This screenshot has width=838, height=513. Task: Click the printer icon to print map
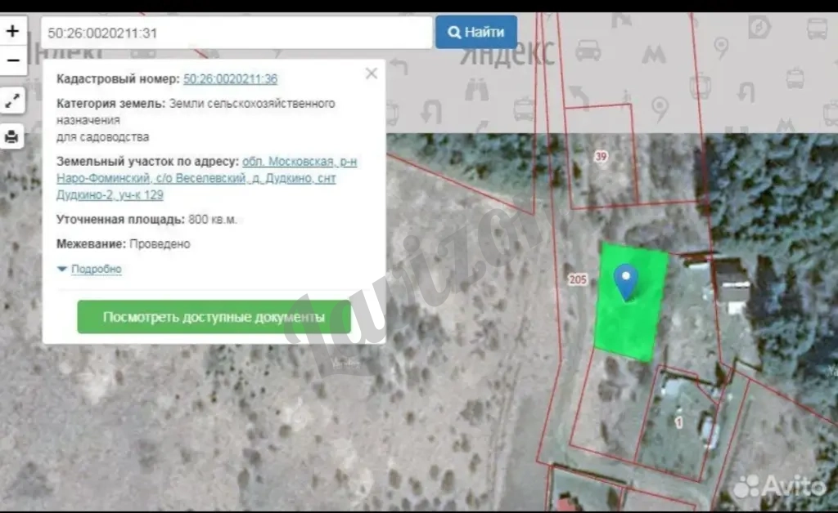pyautogui.click(x=12, y=136)
